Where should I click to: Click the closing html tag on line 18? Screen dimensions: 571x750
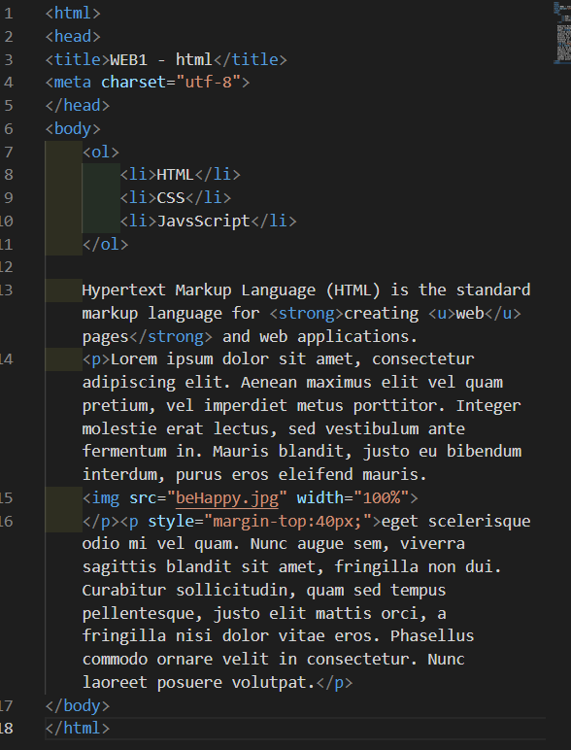(78, 728)
